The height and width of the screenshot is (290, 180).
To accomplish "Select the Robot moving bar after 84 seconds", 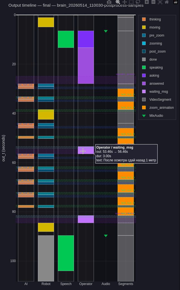I will [46, 227].
